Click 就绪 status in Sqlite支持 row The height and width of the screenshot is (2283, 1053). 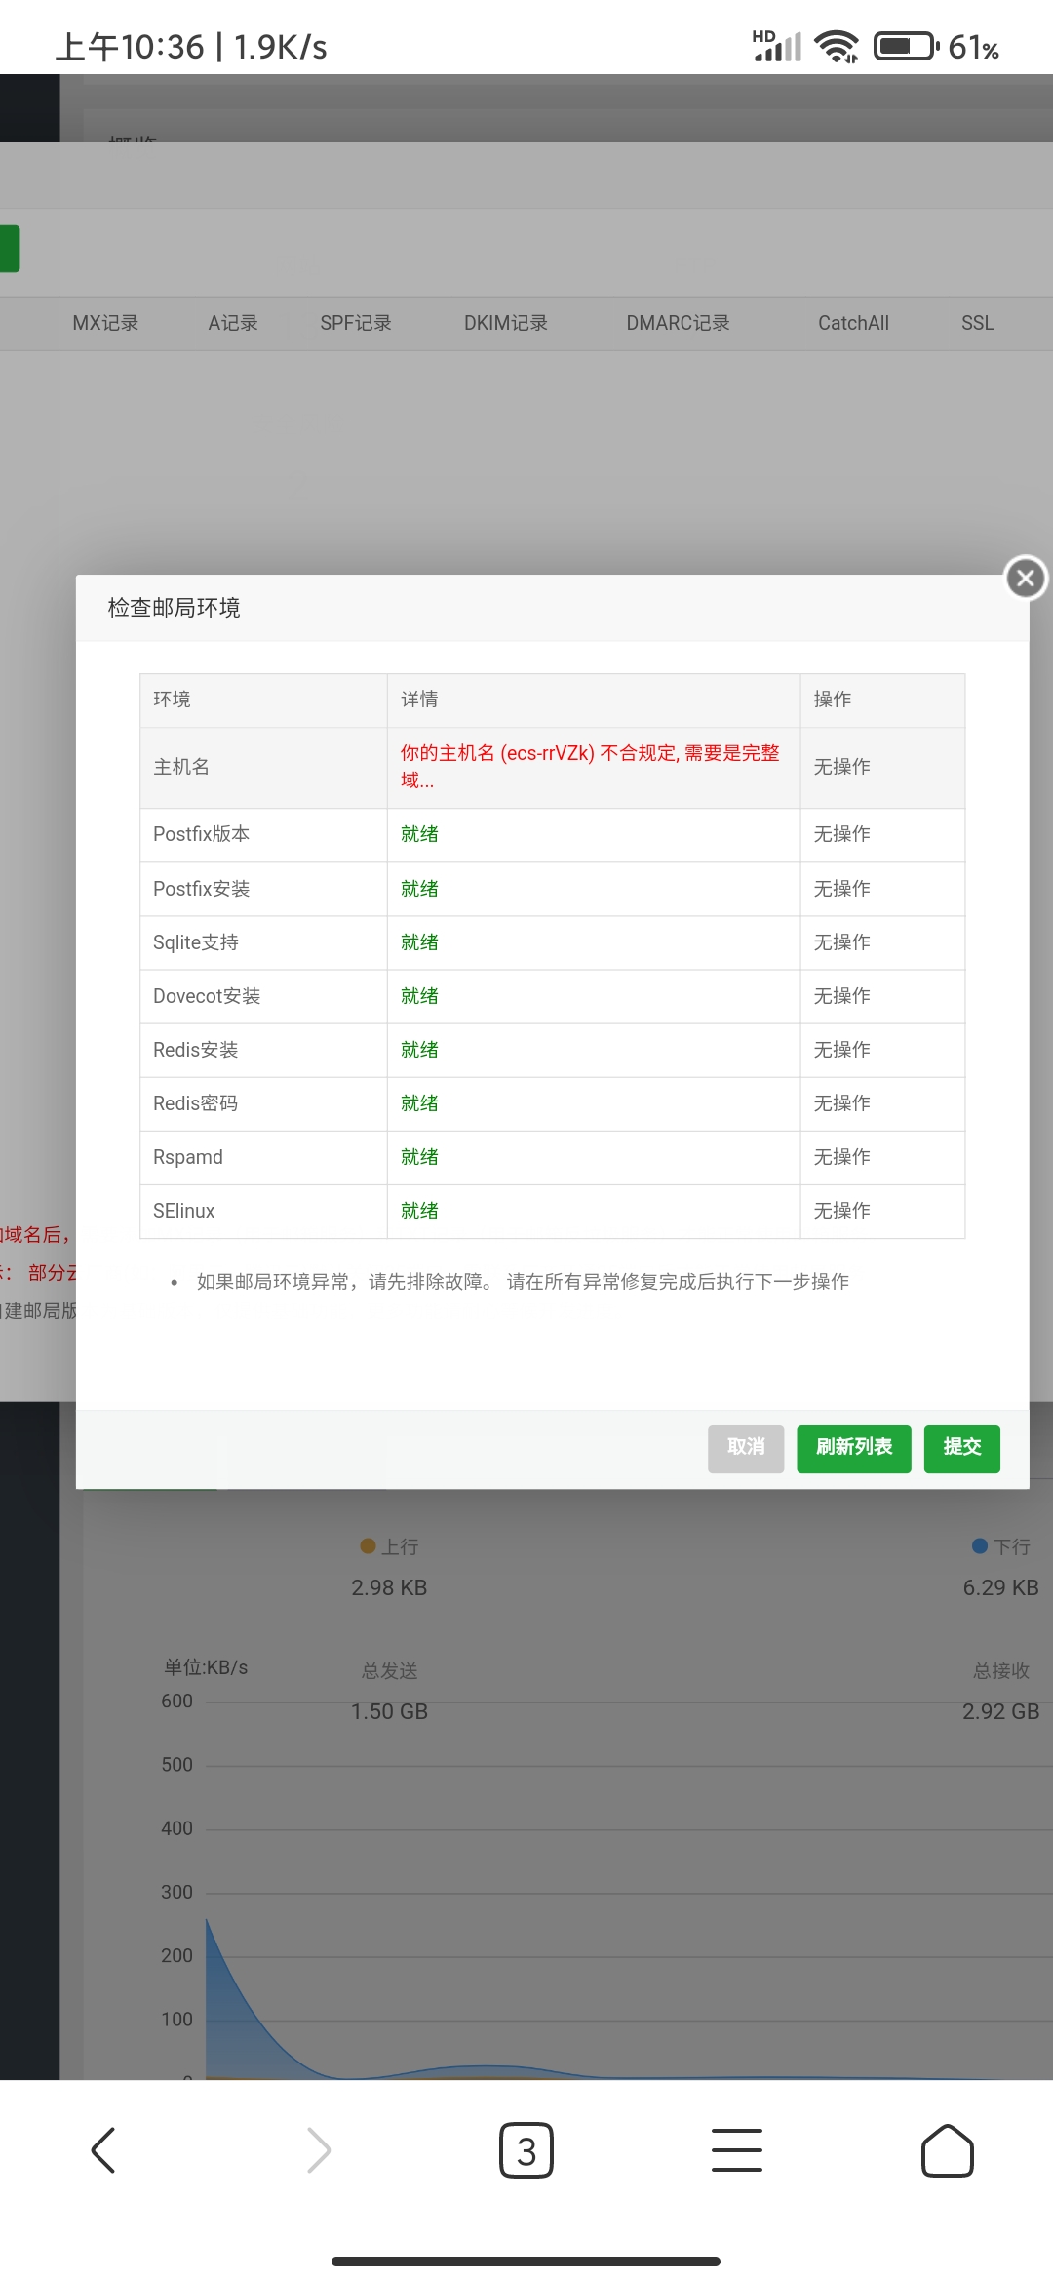pos(419,942)
